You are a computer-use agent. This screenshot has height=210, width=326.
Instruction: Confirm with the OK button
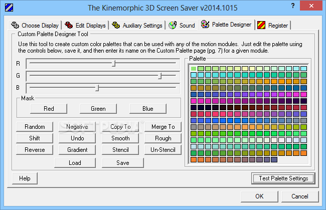259,196
